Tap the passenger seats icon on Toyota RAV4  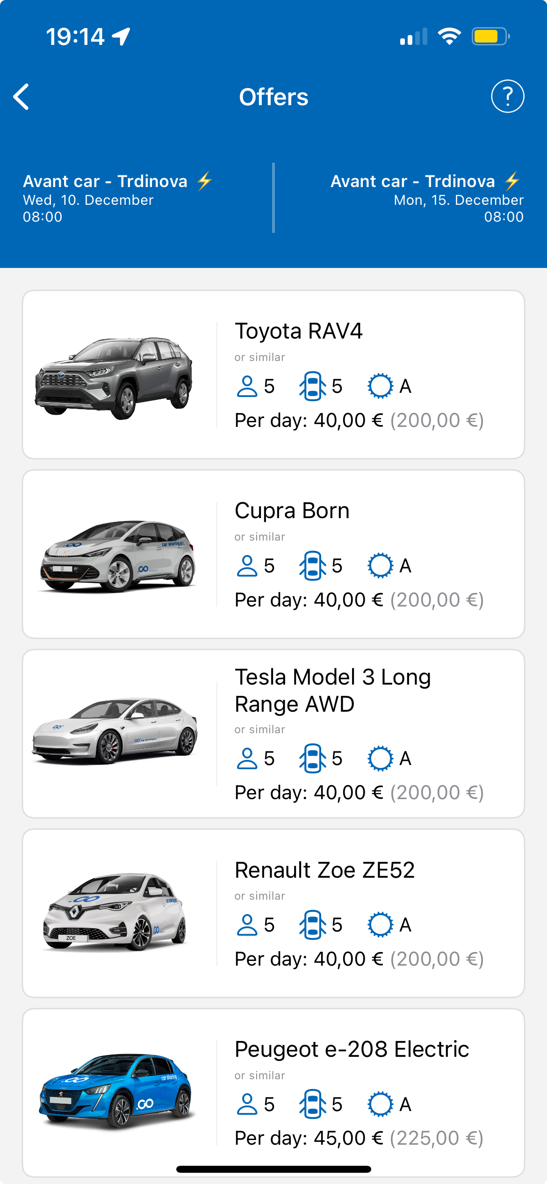pos(247,386)
